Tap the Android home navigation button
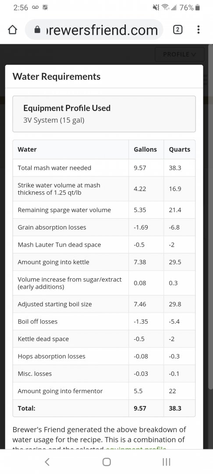This screenshot has height=474, width=213. (106, 462)
